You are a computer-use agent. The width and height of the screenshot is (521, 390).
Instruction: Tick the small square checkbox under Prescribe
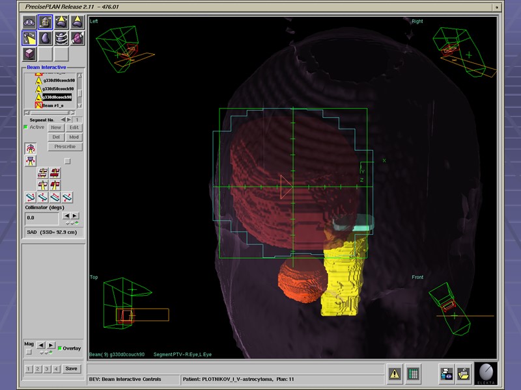click(68, 161)
